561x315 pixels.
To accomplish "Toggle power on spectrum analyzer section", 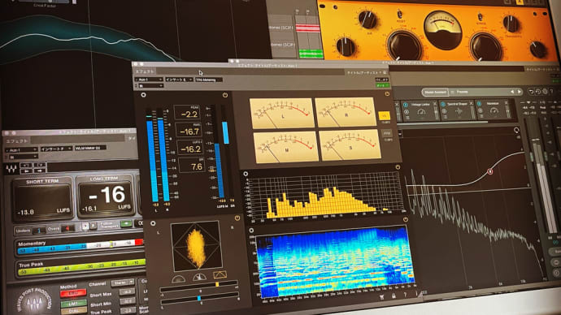I will pos(398,166).
